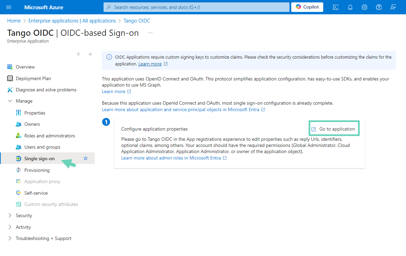Viewport: 406px width, 256px height.
Task: Click Configure application properties heading
Action: [154, 129]
